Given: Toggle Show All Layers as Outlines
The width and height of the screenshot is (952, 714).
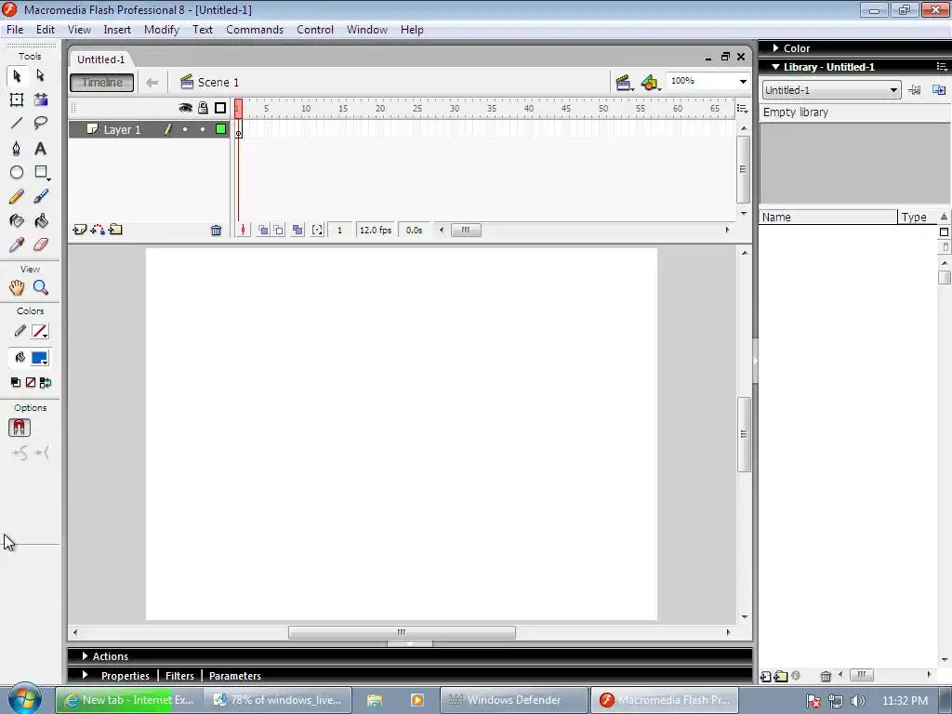Looking at the screenshot, I should 220,108.
